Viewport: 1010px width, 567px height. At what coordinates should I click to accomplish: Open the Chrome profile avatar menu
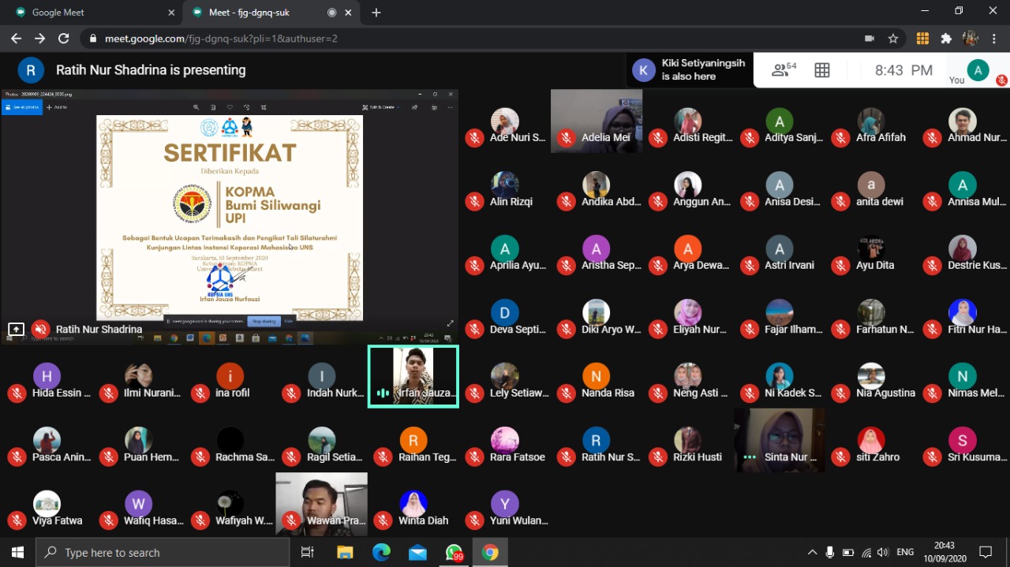(971, 39)
